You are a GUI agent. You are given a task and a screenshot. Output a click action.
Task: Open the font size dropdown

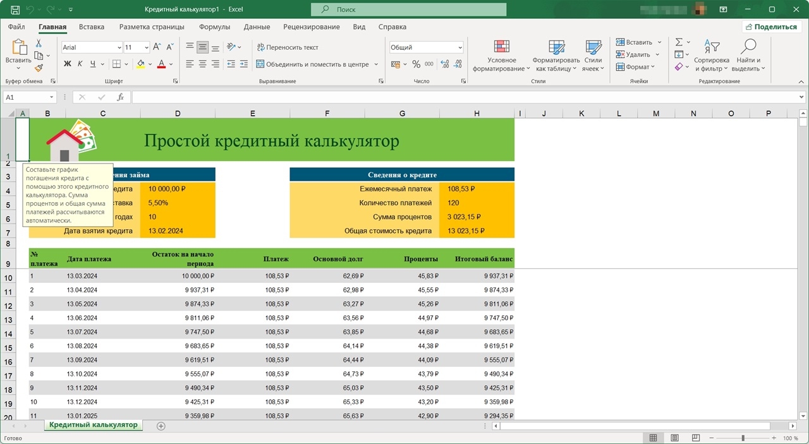pyautogui.click(x=147, y=47)
